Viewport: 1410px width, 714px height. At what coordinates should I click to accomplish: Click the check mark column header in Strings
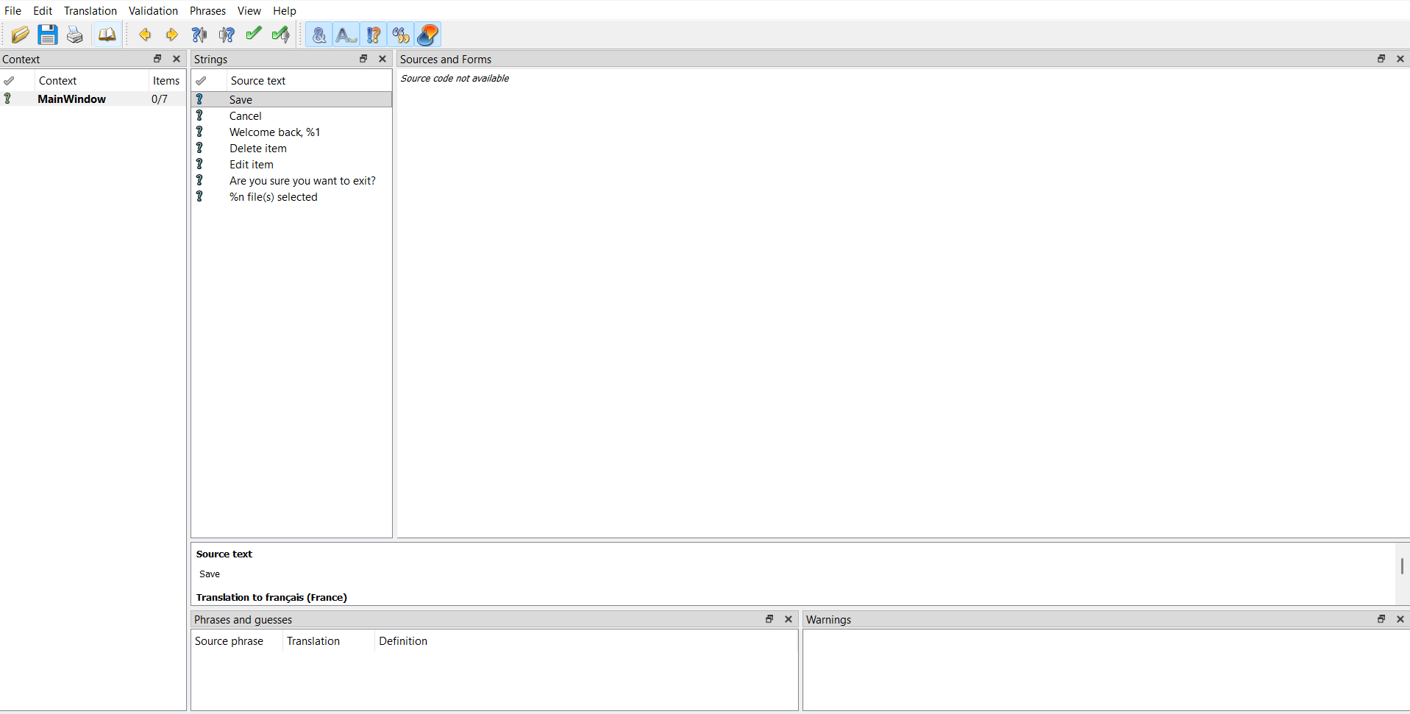(209, 81)
